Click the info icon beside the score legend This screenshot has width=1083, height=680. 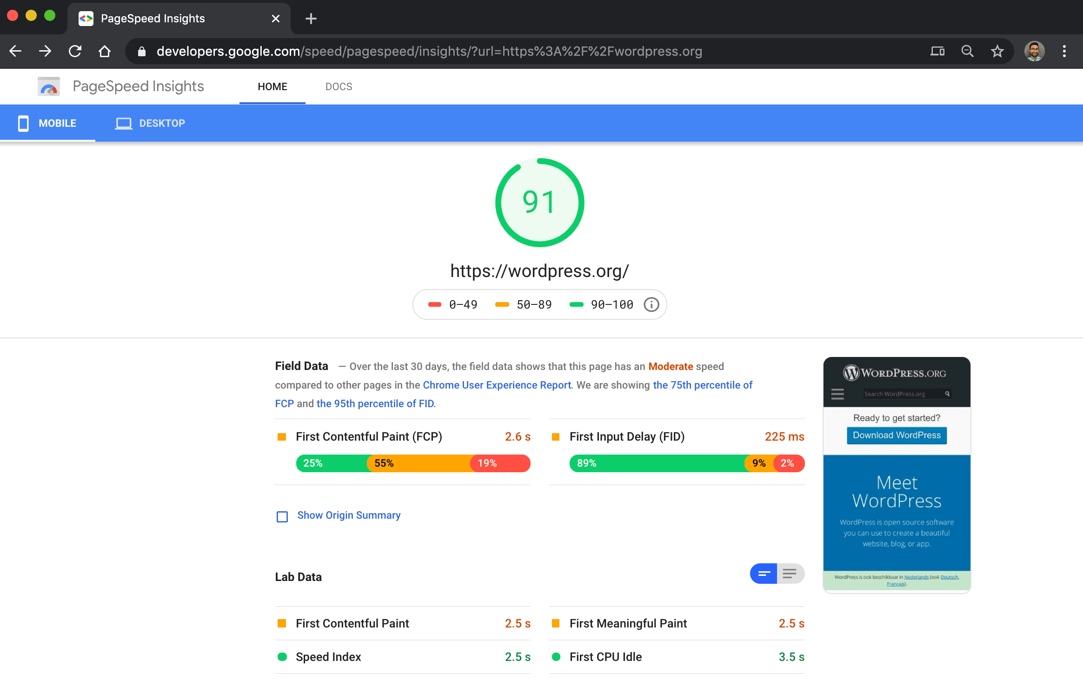pos(651,304)
